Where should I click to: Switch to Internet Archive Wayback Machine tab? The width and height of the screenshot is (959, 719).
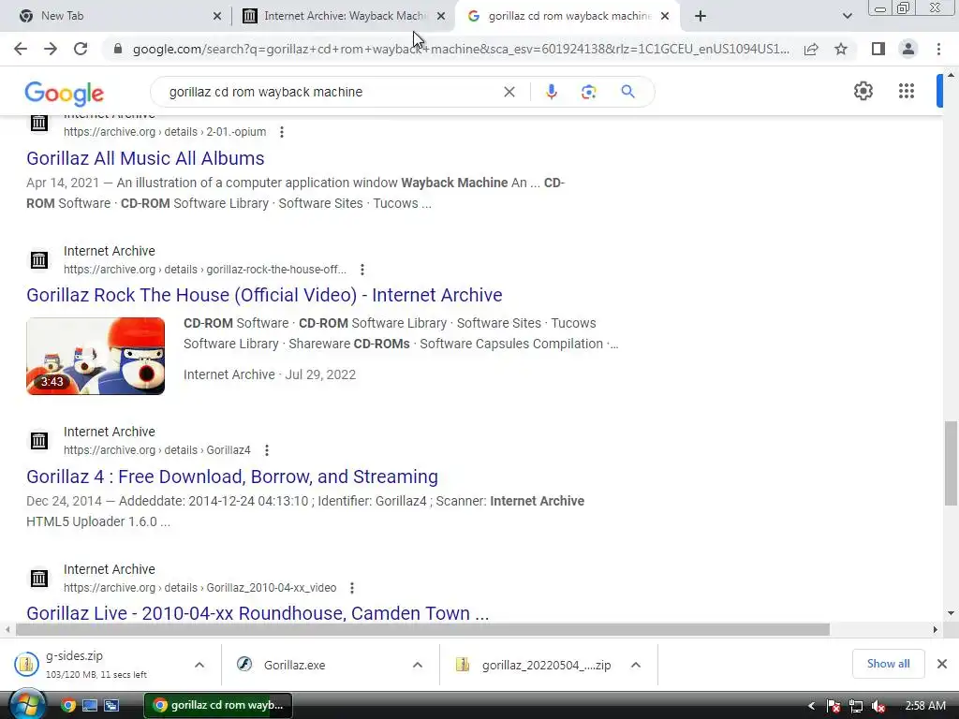pyautogui.click(x=343, y=16)
